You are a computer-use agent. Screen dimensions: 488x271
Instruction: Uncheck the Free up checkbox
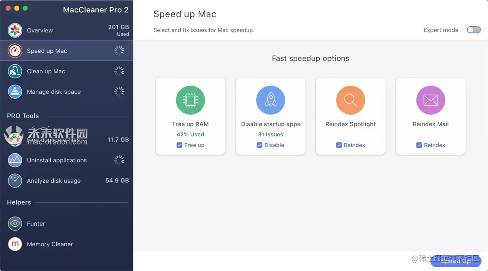179,145
